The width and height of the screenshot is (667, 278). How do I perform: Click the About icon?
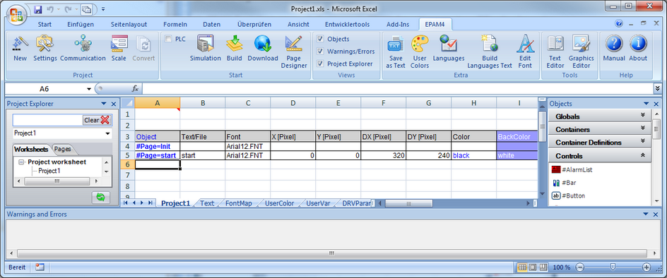click(638, 44)
